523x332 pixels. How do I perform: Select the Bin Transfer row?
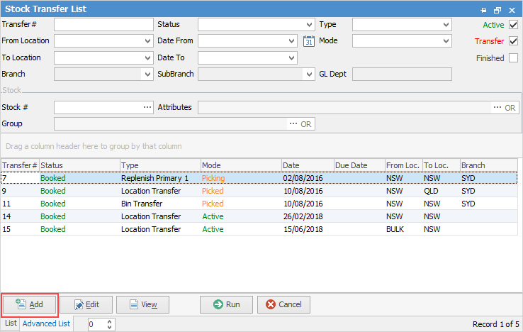[259, 204]
